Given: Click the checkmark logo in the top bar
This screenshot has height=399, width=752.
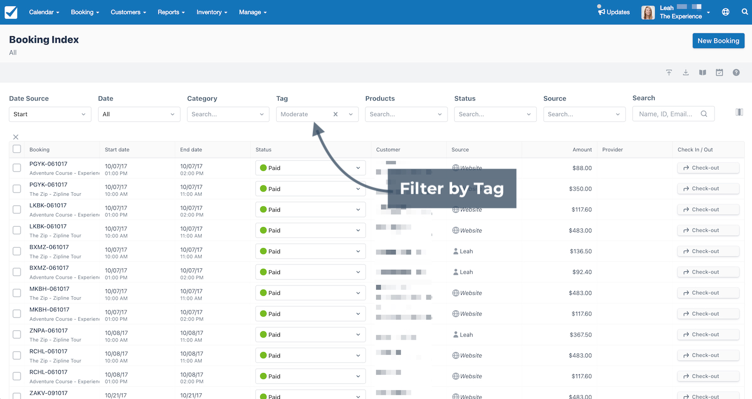Looking at the screenshot, I should pos(11,12).
